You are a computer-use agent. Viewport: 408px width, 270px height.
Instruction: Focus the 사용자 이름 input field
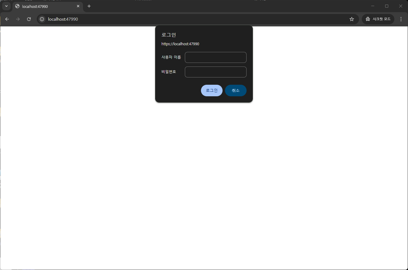pos(216,57)
